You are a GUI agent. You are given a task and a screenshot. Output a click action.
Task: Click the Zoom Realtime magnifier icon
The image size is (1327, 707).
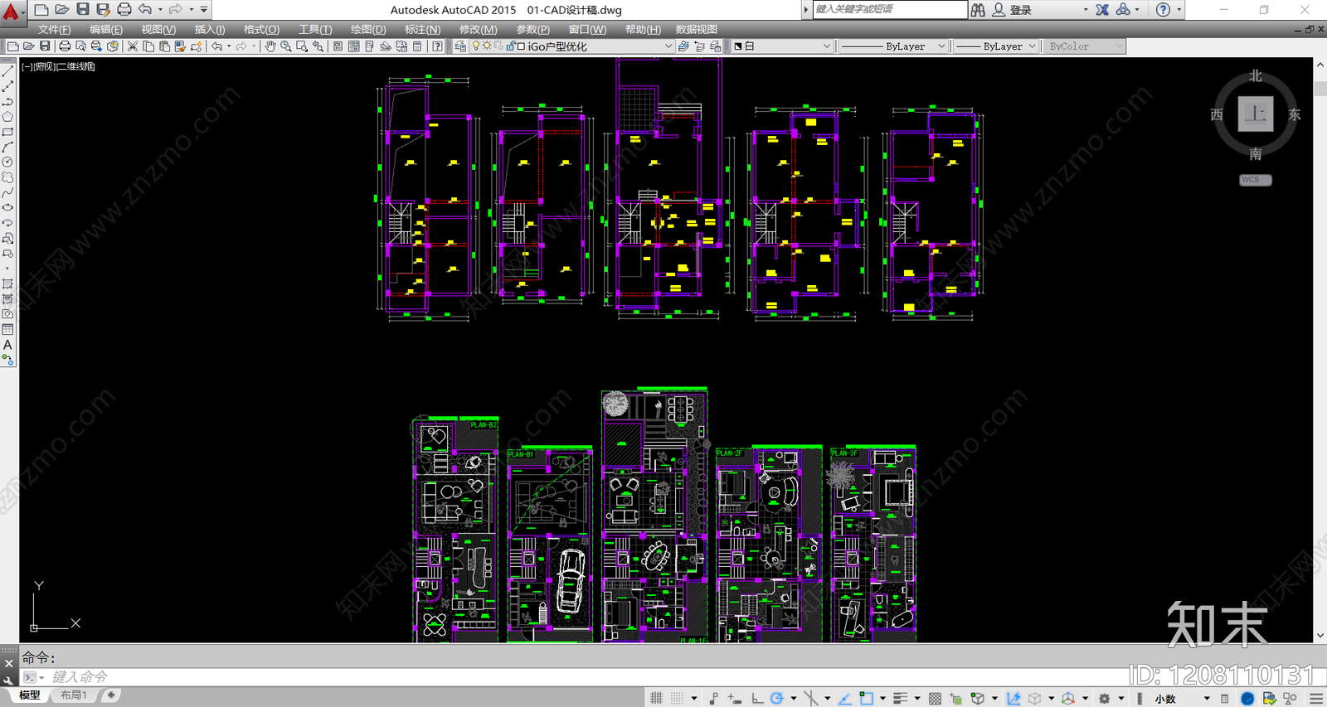(286, 46)
